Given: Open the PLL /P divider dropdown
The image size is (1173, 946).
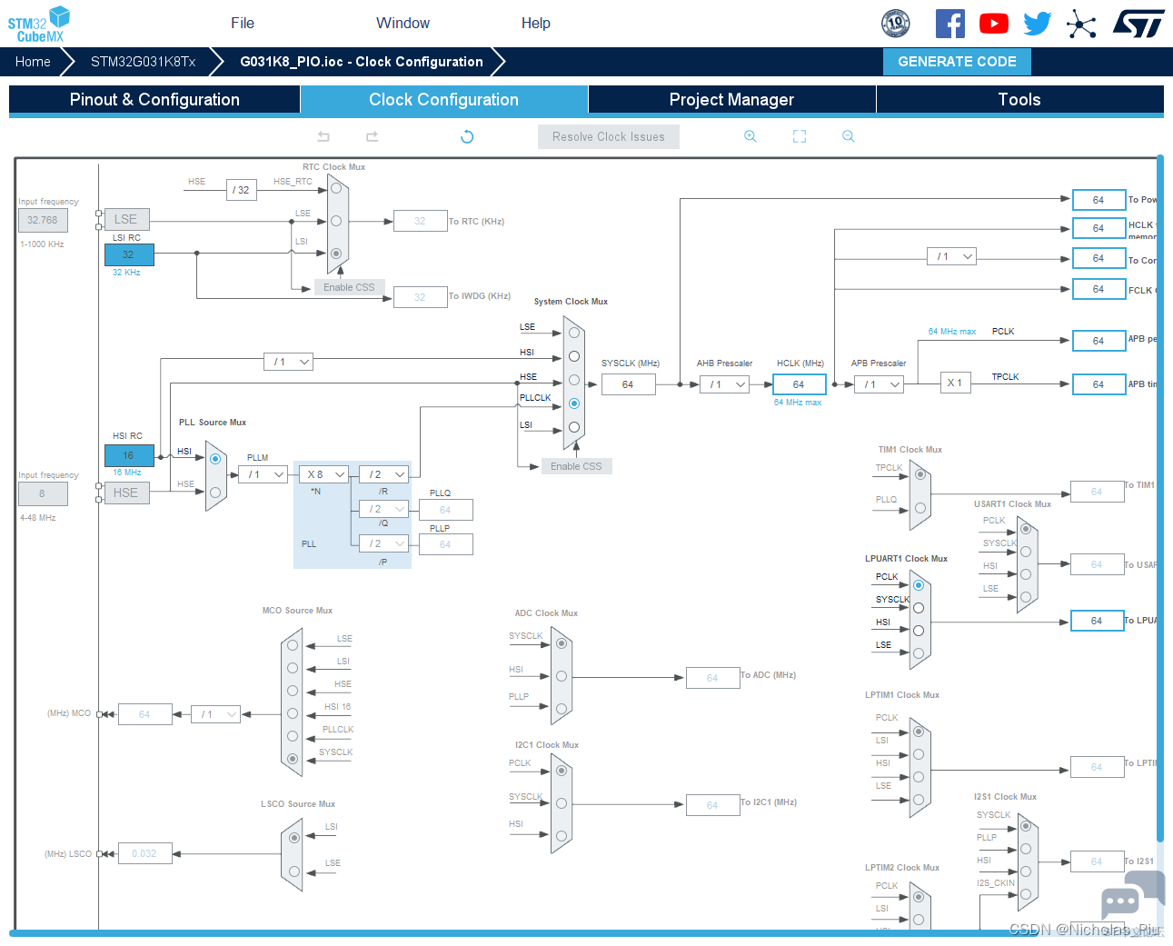Looking at the screenshot, I should [x=384, y=543].
